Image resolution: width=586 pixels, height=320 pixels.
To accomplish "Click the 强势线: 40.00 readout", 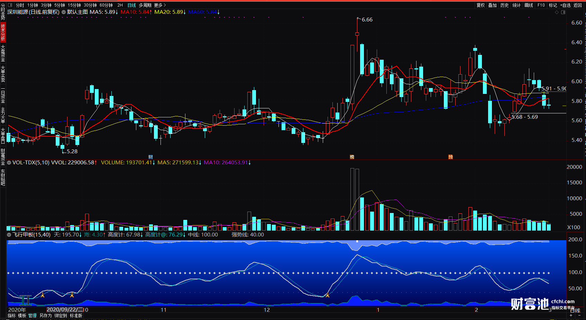I will click(x=248, y=235).
